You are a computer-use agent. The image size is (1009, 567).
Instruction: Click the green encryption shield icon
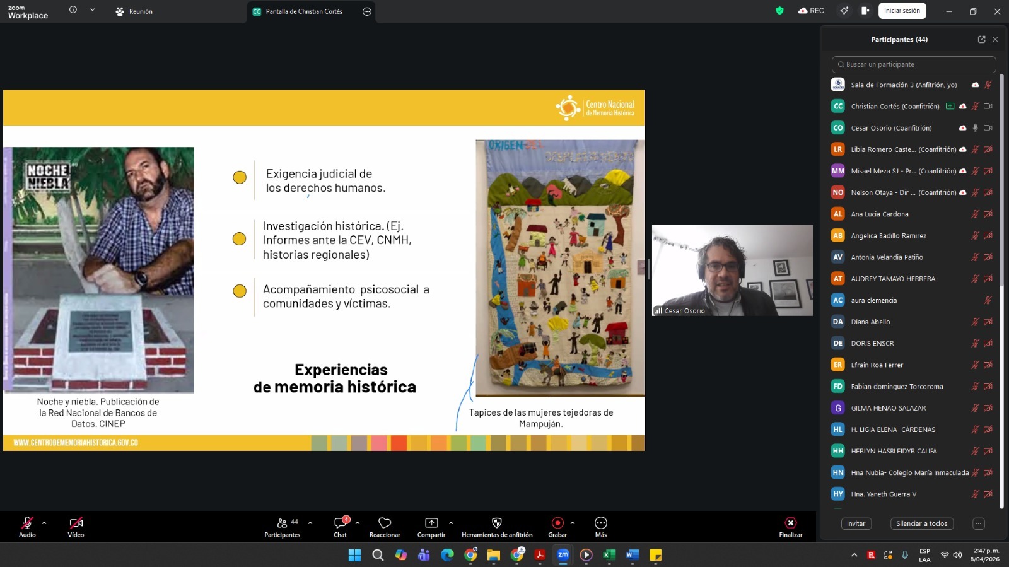pos(779,11)
